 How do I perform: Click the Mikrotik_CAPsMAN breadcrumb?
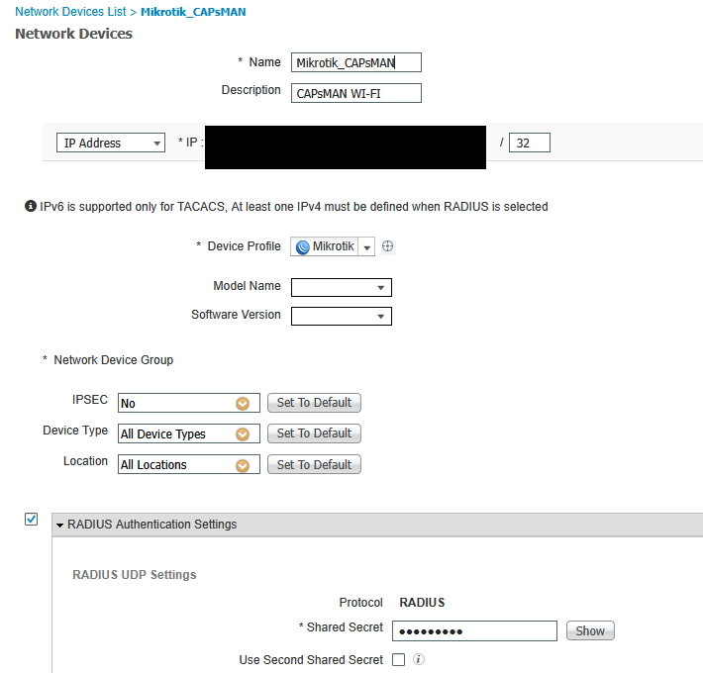[193, 12]
